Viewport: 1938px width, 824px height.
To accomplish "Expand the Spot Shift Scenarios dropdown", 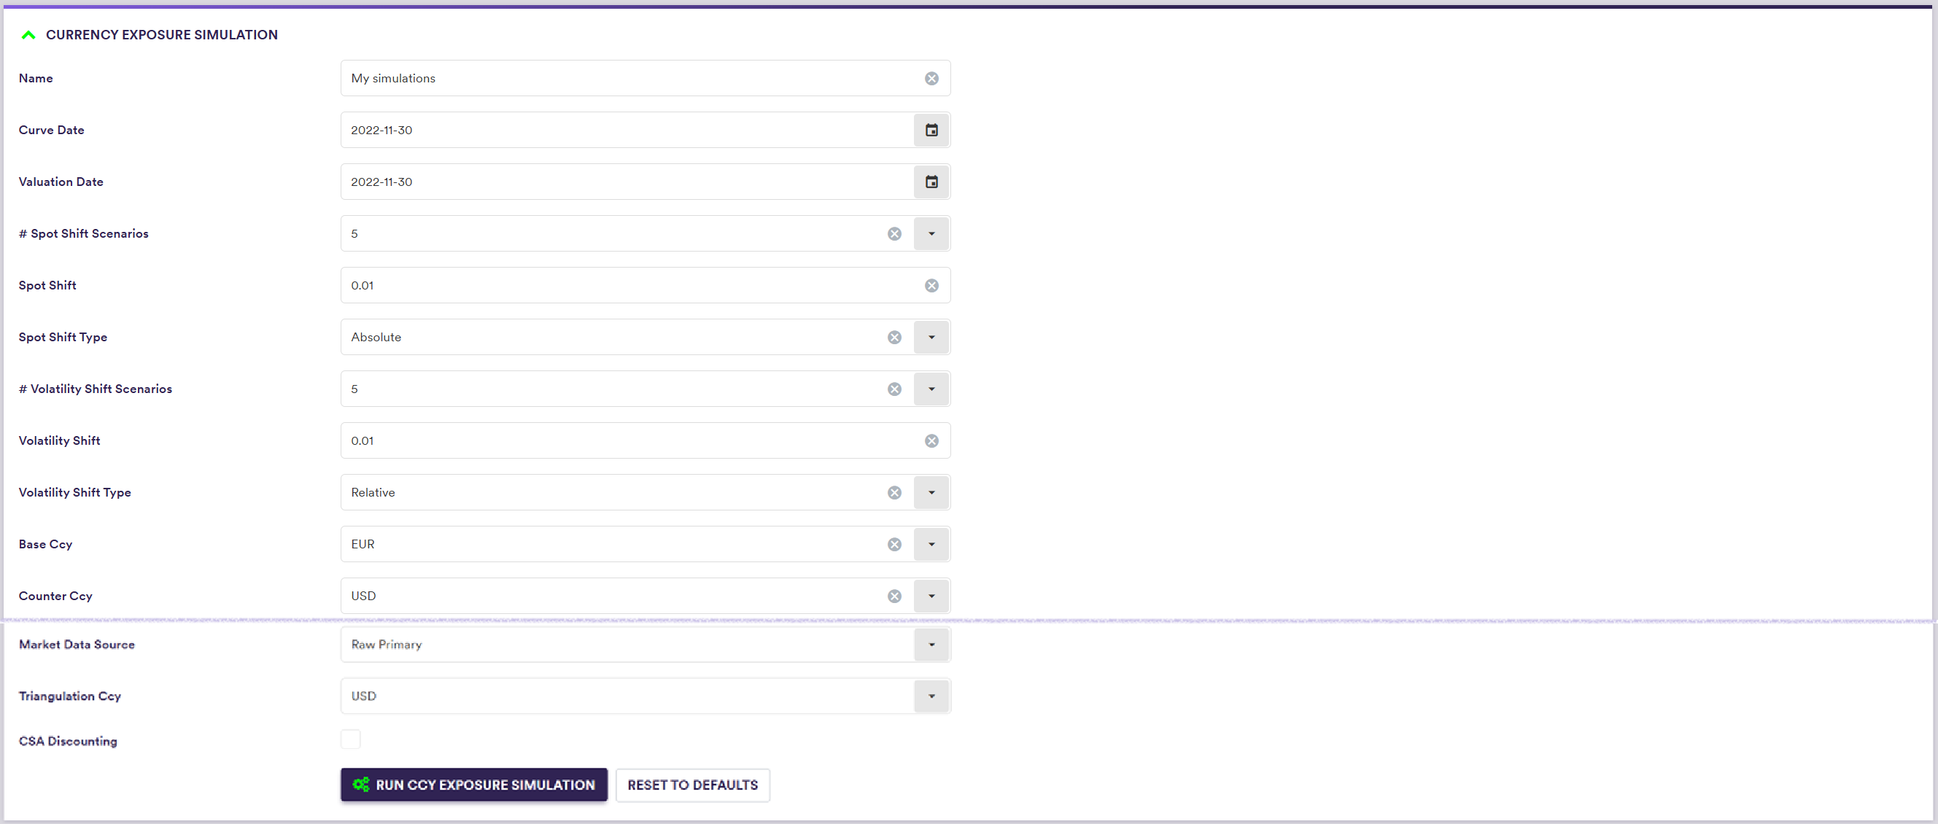I will point(931,234).
